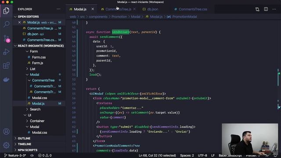This screenshot has width=281, height=158.
Task: Open the Source Control view
Action: (x=7, y=38)
